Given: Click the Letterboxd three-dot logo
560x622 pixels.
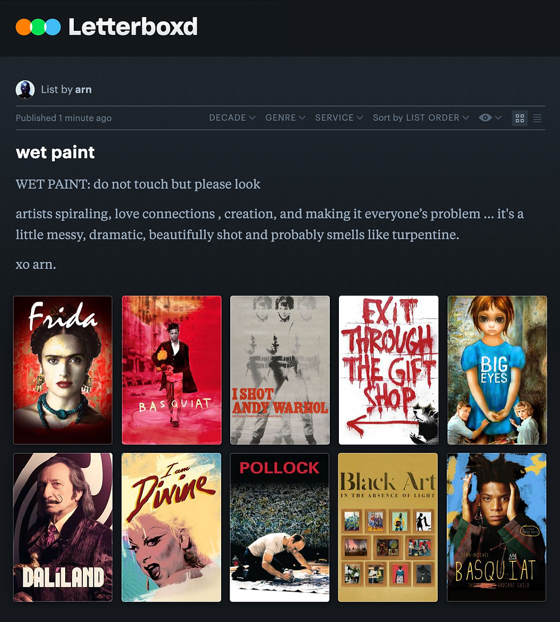Looking at the screenshot, I should [38, 27].
